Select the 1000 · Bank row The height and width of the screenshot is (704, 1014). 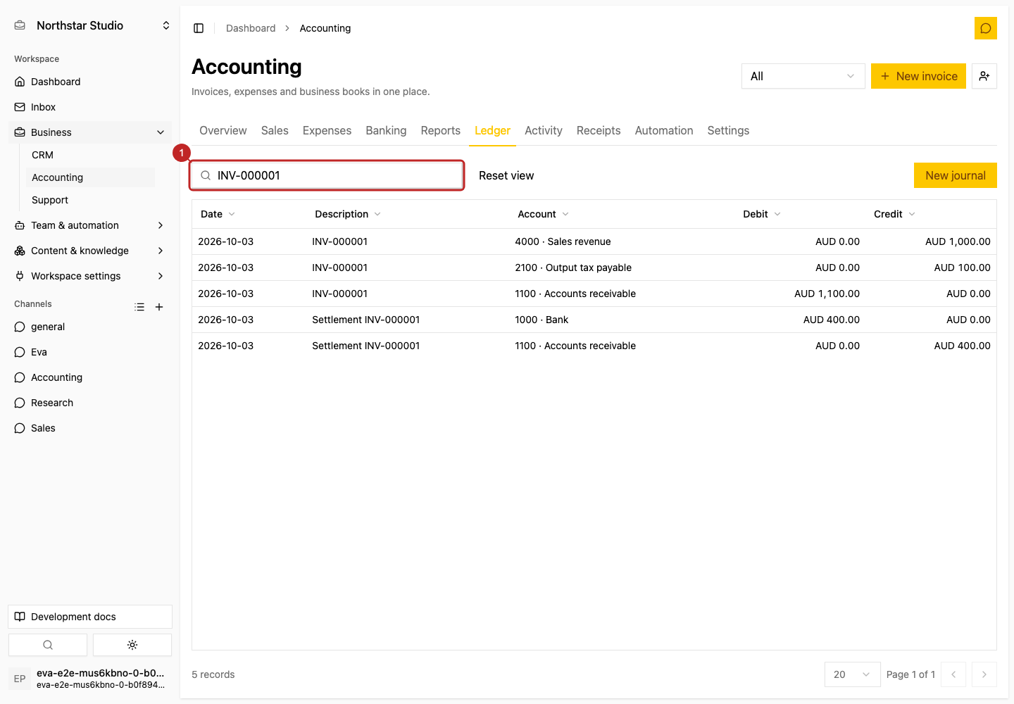click(x=594, y=320)
